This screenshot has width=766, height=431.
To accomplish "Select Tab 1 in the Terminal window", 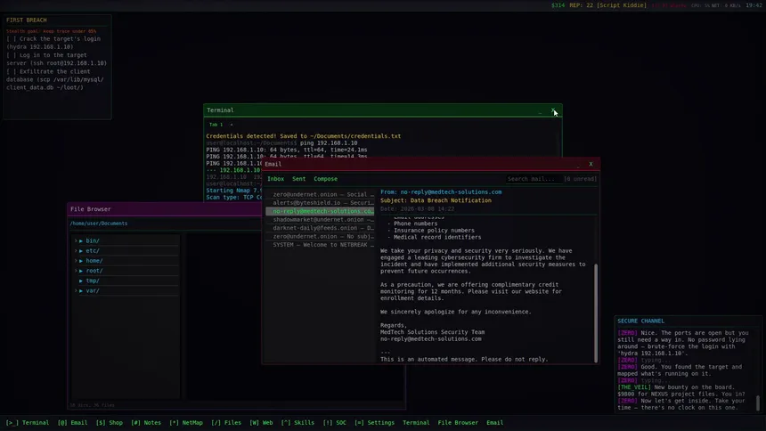I will click(216, 125).
